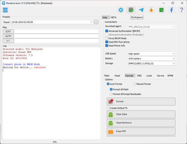
Task: Click the Wipe Partitions button
Action: [141, 123]
